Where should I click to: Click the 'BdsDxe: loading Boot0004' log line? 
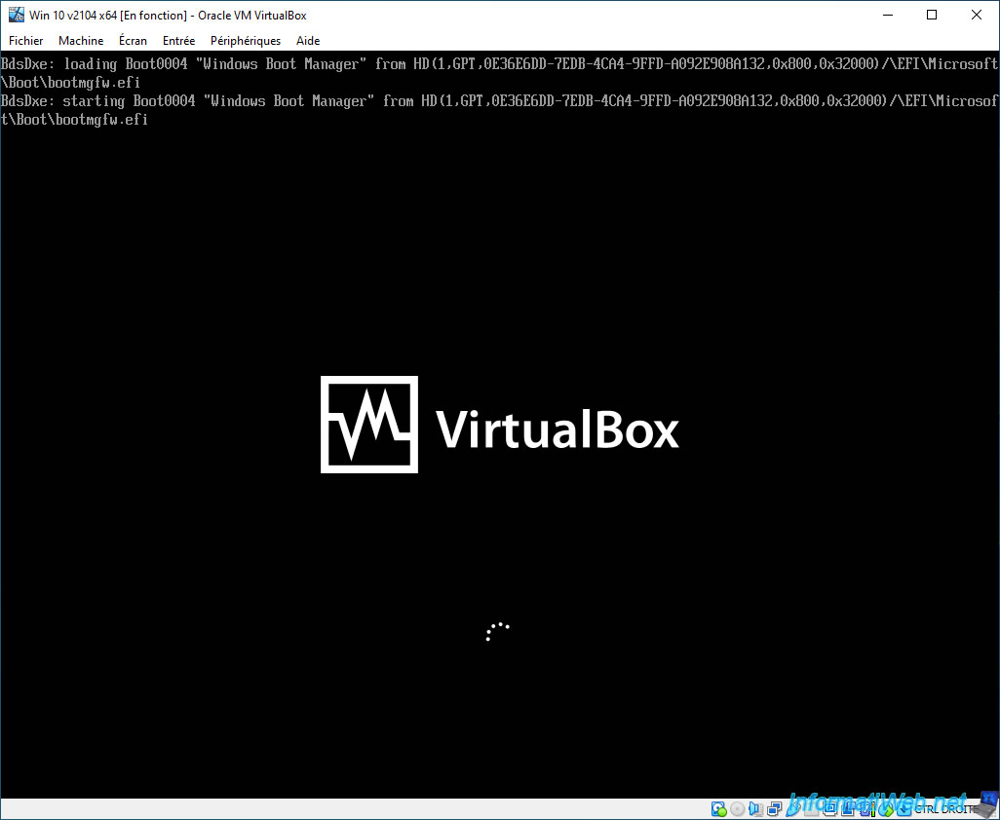[499, 73]
